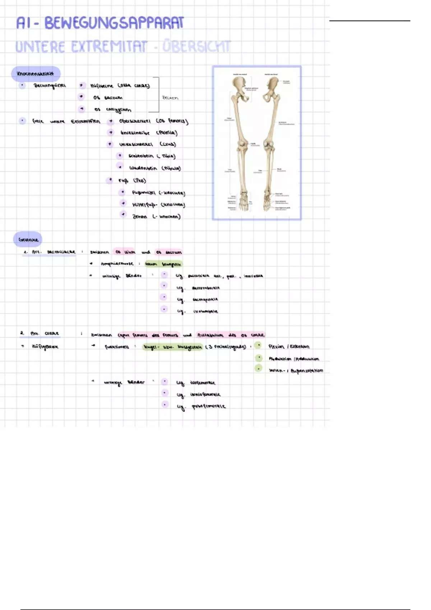Click the bullet before 'Freie untere Extremitäten'
This screenshot has width=431, height=610.
[23, 121]
